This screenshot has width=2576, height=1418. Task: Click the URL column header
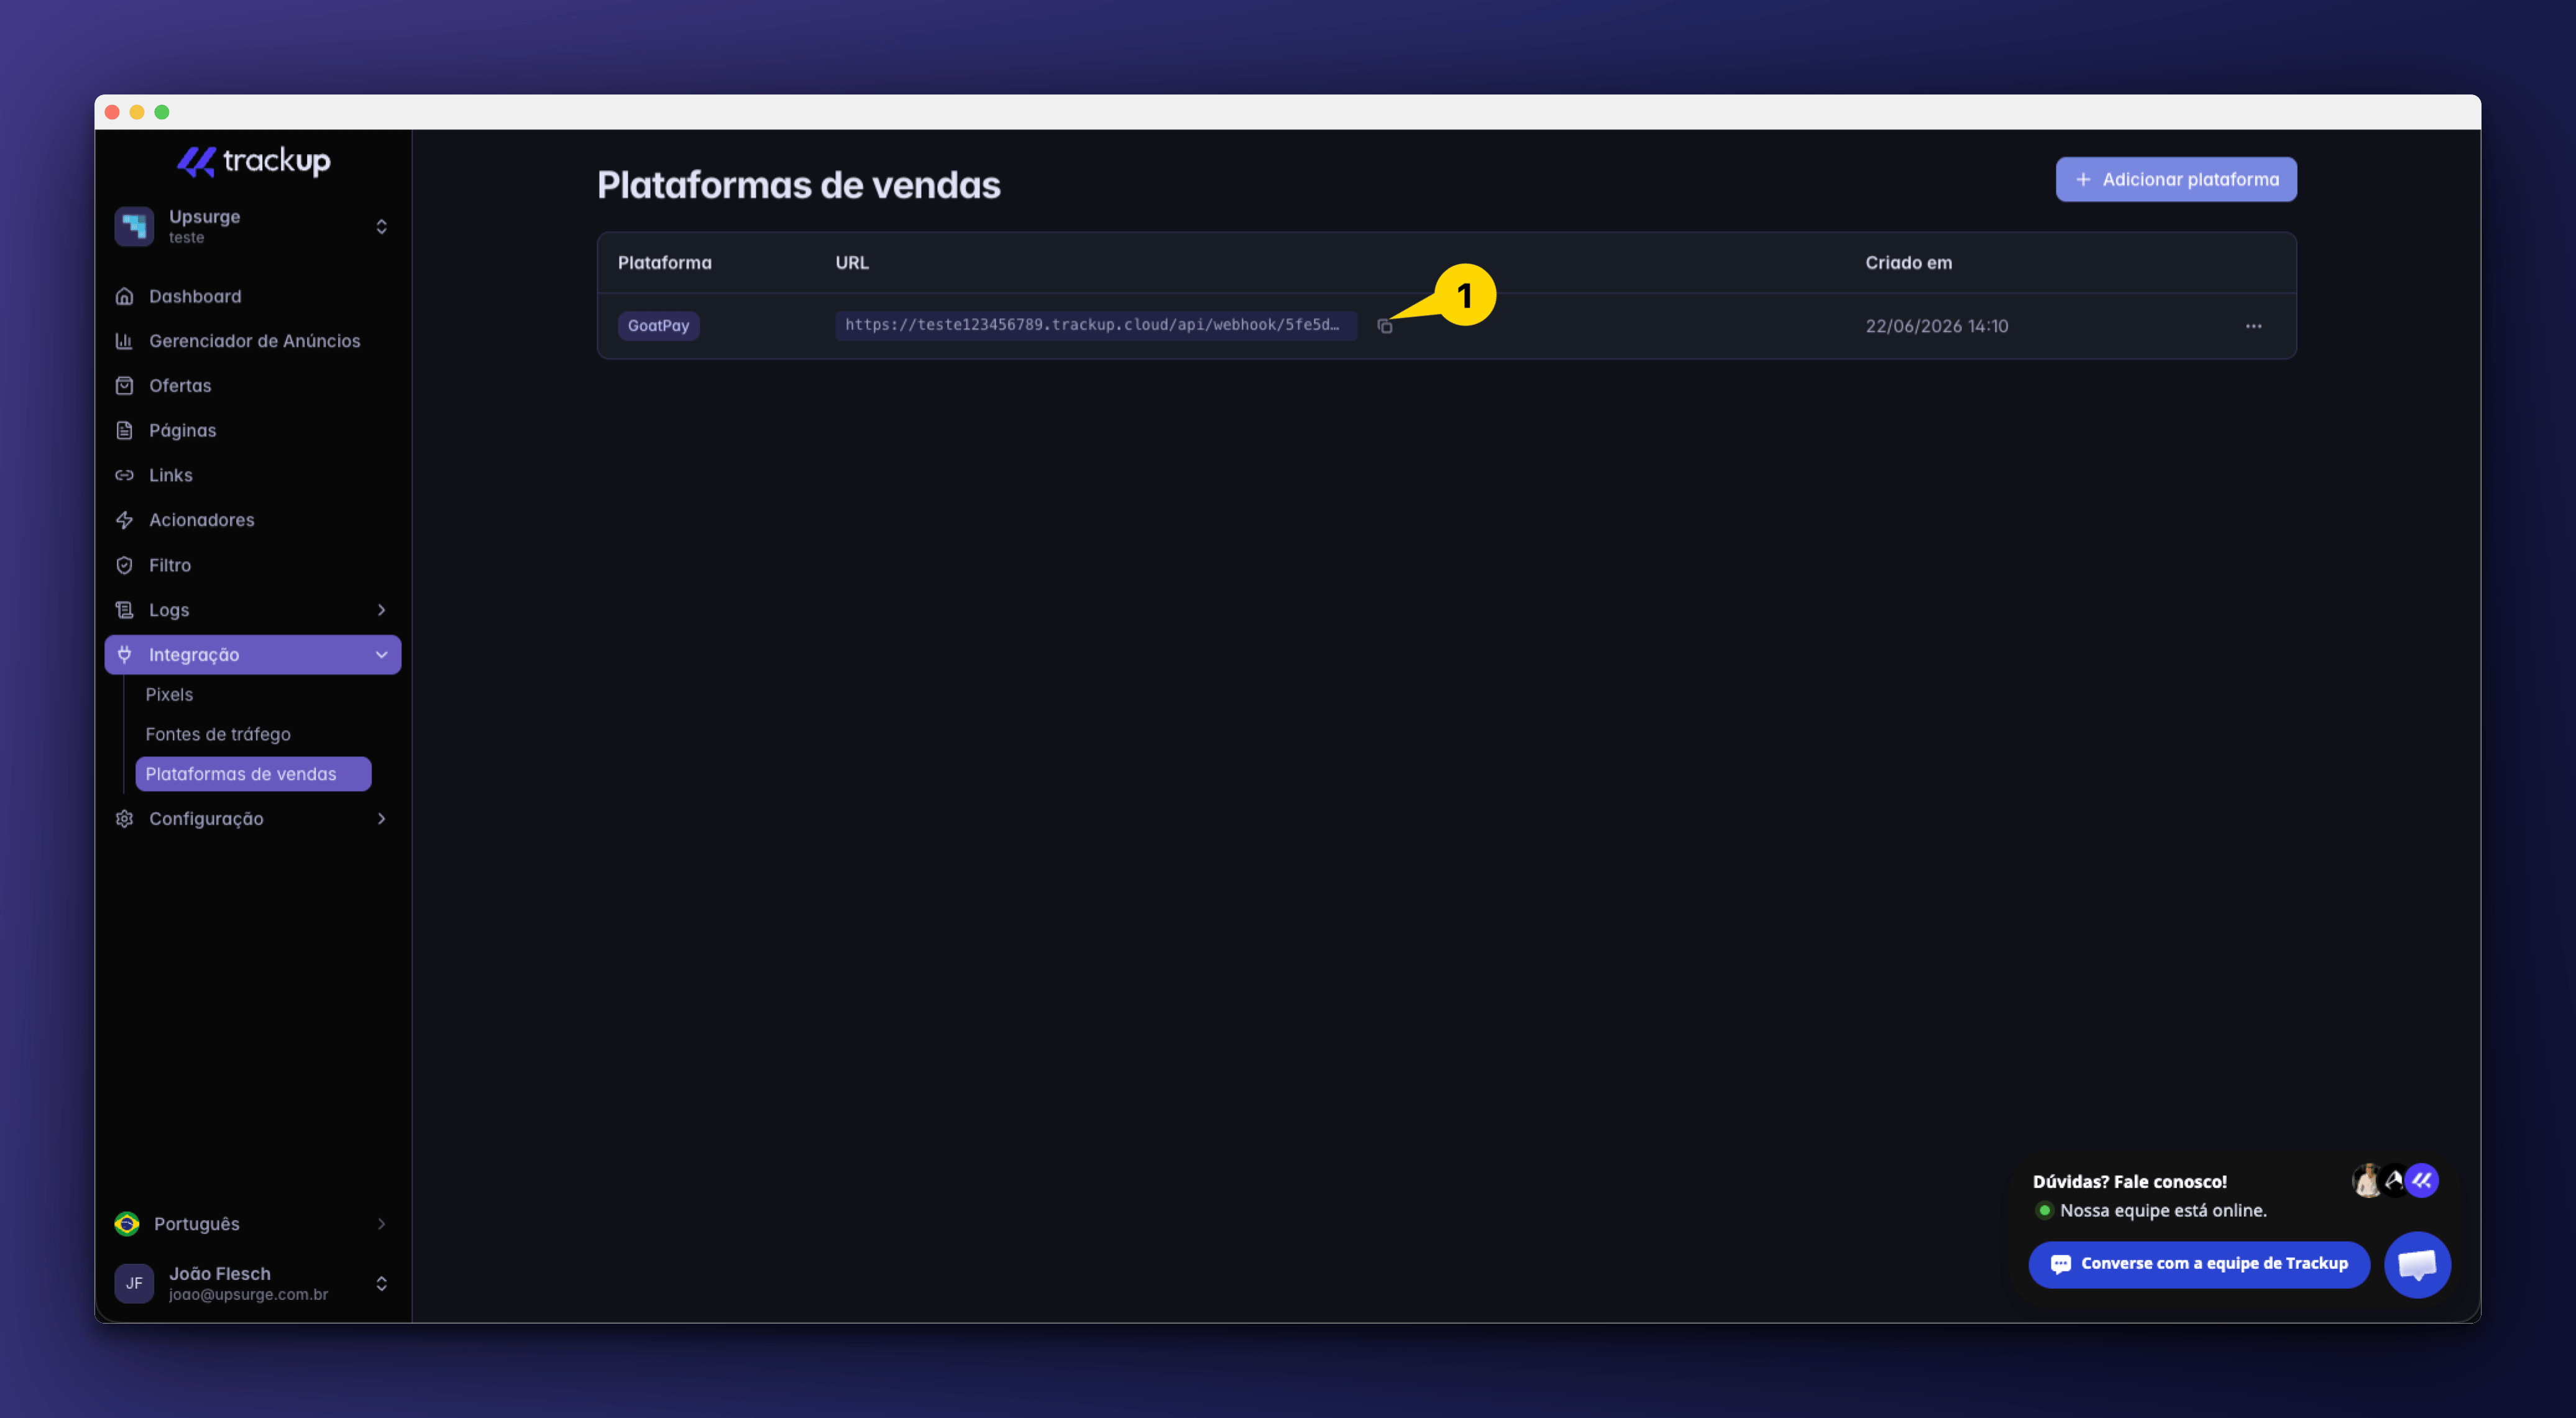coord(852,263)
